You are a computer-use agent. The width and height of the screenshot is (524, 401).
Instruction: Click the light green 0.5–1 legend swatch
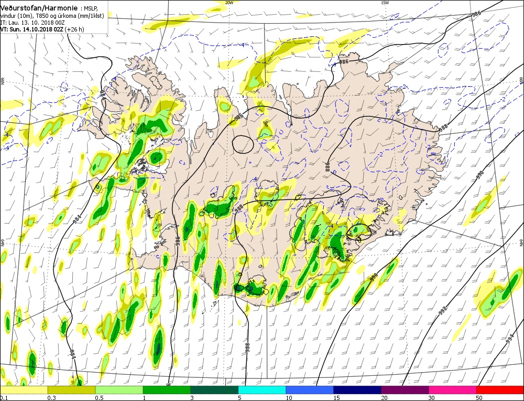pyautogui.click(x=119, y=390)
